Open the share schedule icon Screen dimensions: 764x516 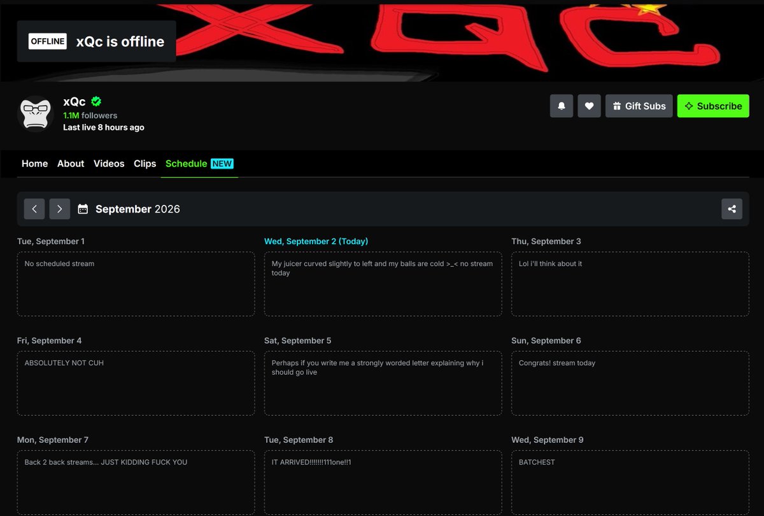pyautogui.click(x=732, y=209)
